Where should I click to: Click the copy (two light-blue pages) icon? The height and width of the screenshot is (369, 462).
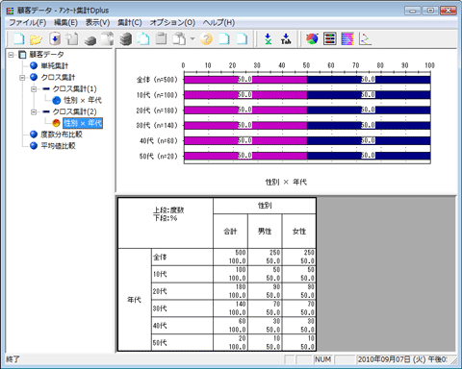coord(143,39)
